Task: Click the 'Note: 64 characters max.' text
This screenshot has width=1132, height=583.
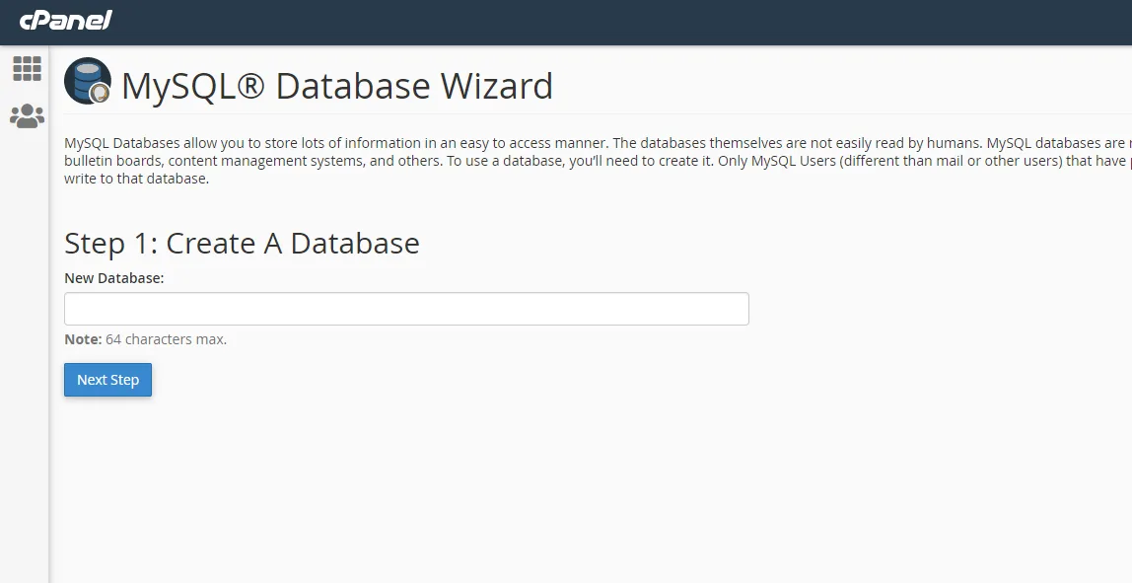Action: (x=145, y=338)
